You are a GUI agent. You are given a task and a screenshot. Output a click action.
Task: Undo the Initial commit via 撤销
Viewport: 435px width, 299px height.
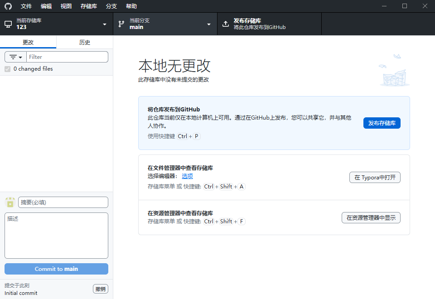coord(100,289)
